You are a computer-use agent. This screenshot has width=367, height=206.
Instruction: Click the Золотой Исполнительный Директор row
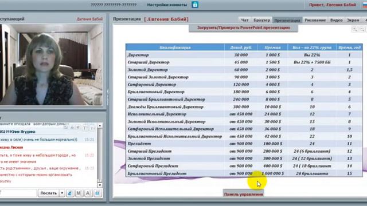coord(166,121)
